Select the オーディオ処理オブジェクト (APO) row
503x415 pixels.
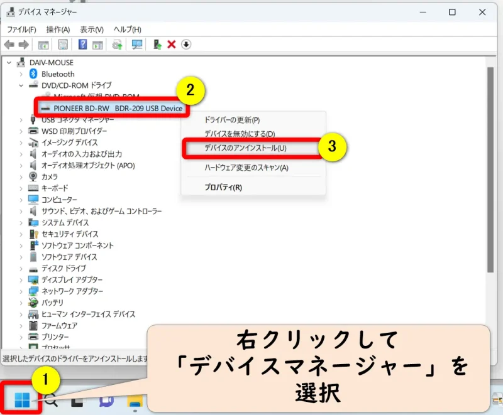88,165
